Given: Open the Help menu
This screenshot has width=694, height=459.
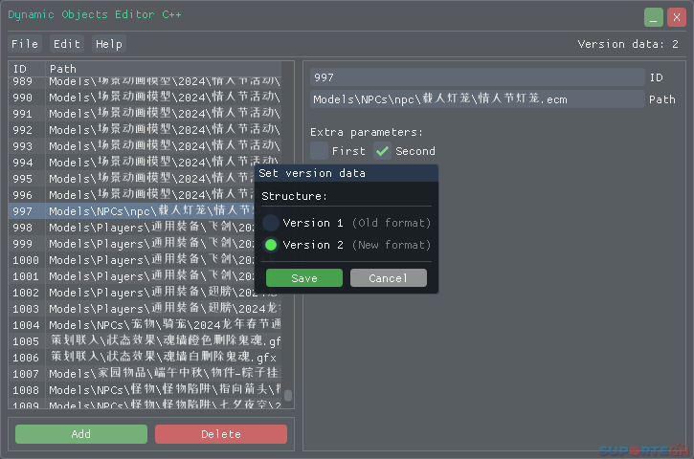Looking at the screenshot, I should pyautogui.click(x=109, y=44).
